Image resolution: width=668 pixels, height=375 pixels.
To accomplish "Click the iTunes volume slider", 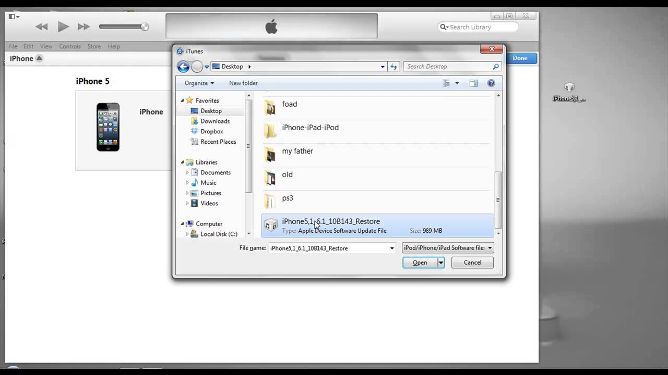I will click(124, 27).
